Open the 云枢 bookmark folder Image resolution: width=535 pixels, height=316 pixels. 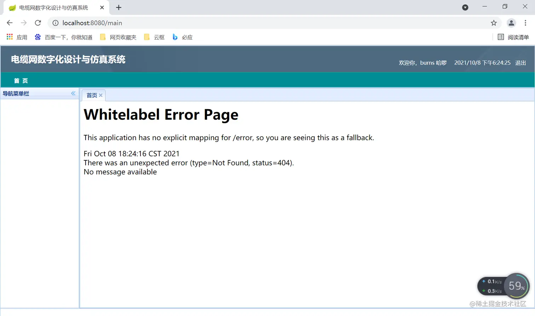click(x=154, y=37)
